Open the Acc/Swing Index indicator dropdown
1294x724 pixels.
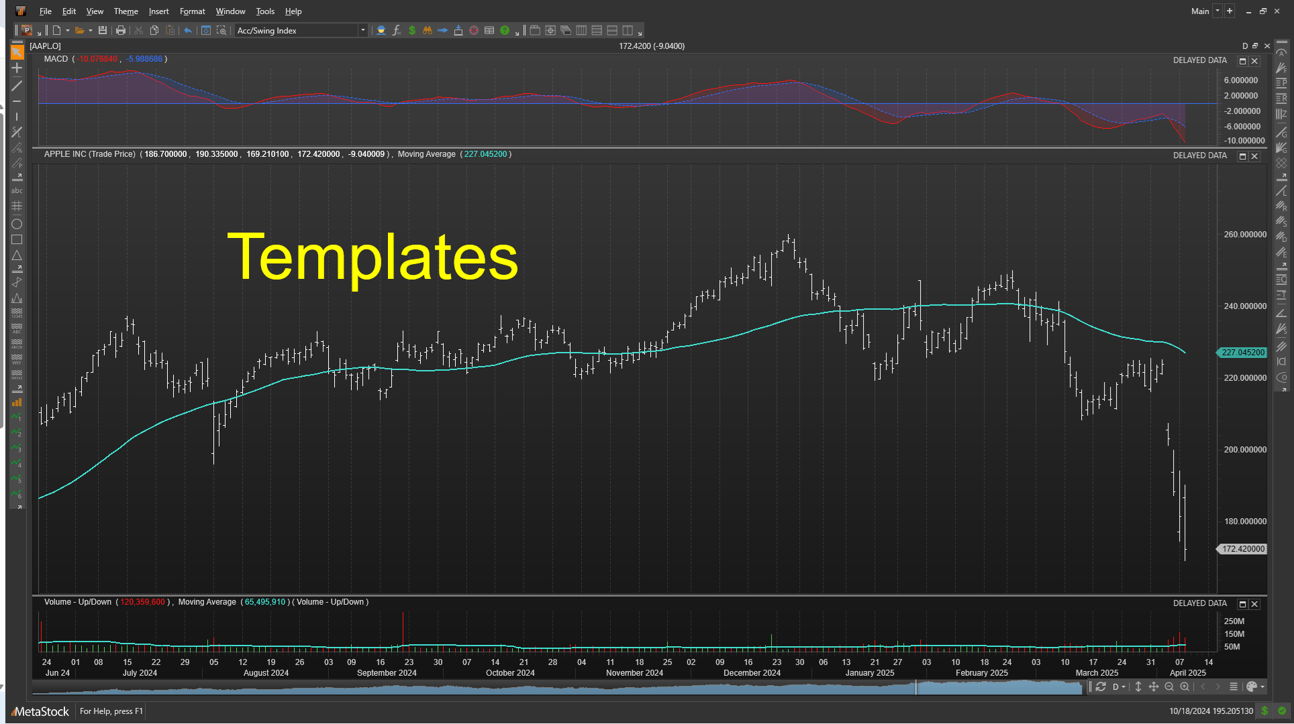(x=362, y=30)
